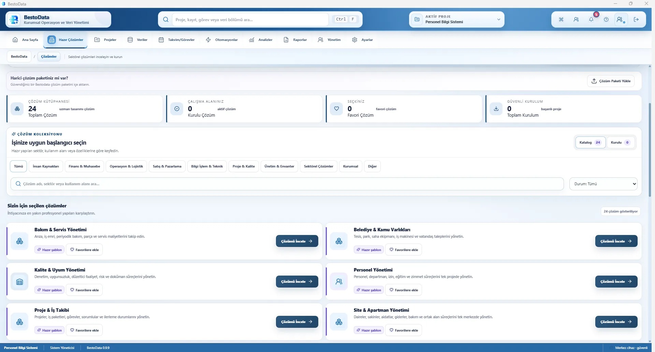Filter by Finans & Muhasebe category
The height and width of the screenshot is (352, 655).
[84, 166]
